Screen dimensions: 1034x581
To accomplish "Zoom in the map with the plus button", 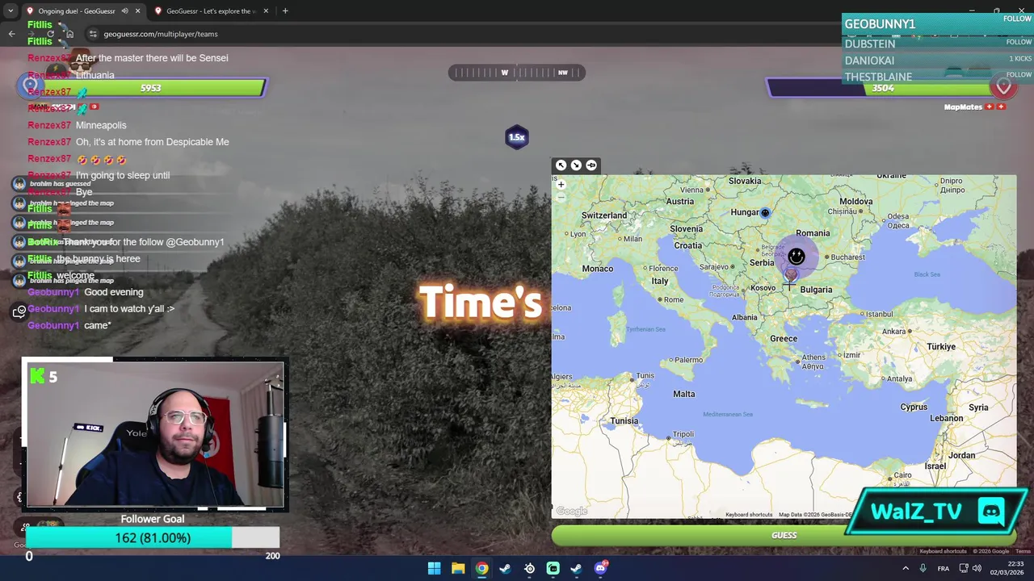I will [561, 185].
